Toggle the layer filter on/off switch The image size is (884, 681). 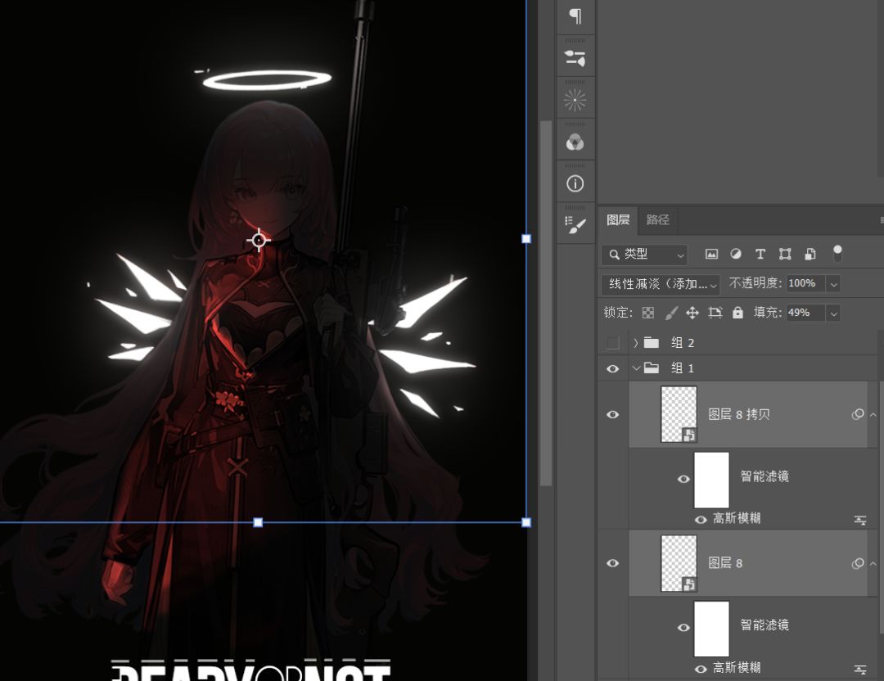[837, 254]
